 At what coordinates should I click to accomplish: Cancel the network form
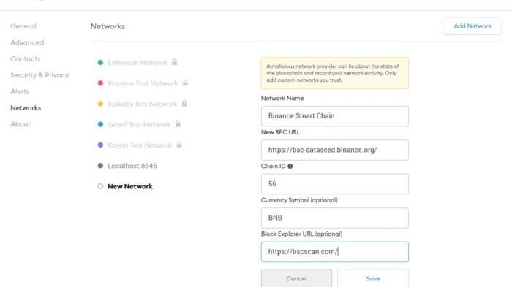click(x=296, y=278)
